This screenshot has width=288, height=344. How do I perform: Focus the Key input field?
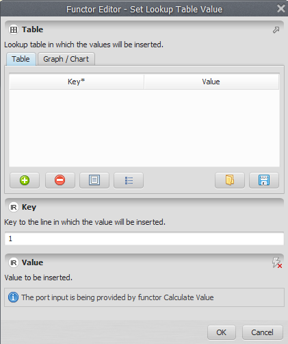[144, 238]
